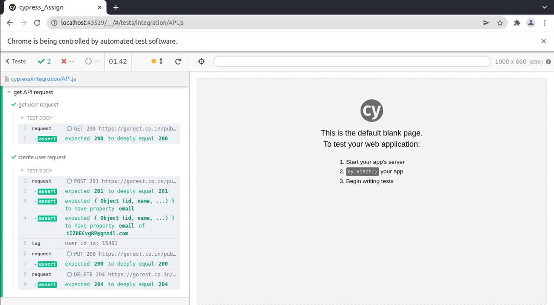Reload the page with browser refresh button

click(x=37, y=22)
